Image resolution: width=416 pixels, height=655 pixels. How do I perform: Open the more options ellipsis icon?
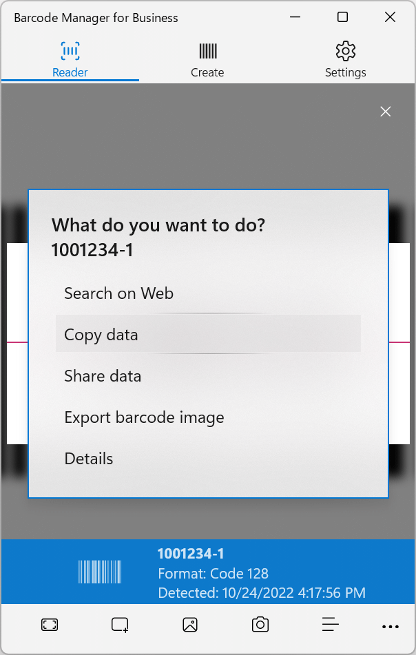391,627
